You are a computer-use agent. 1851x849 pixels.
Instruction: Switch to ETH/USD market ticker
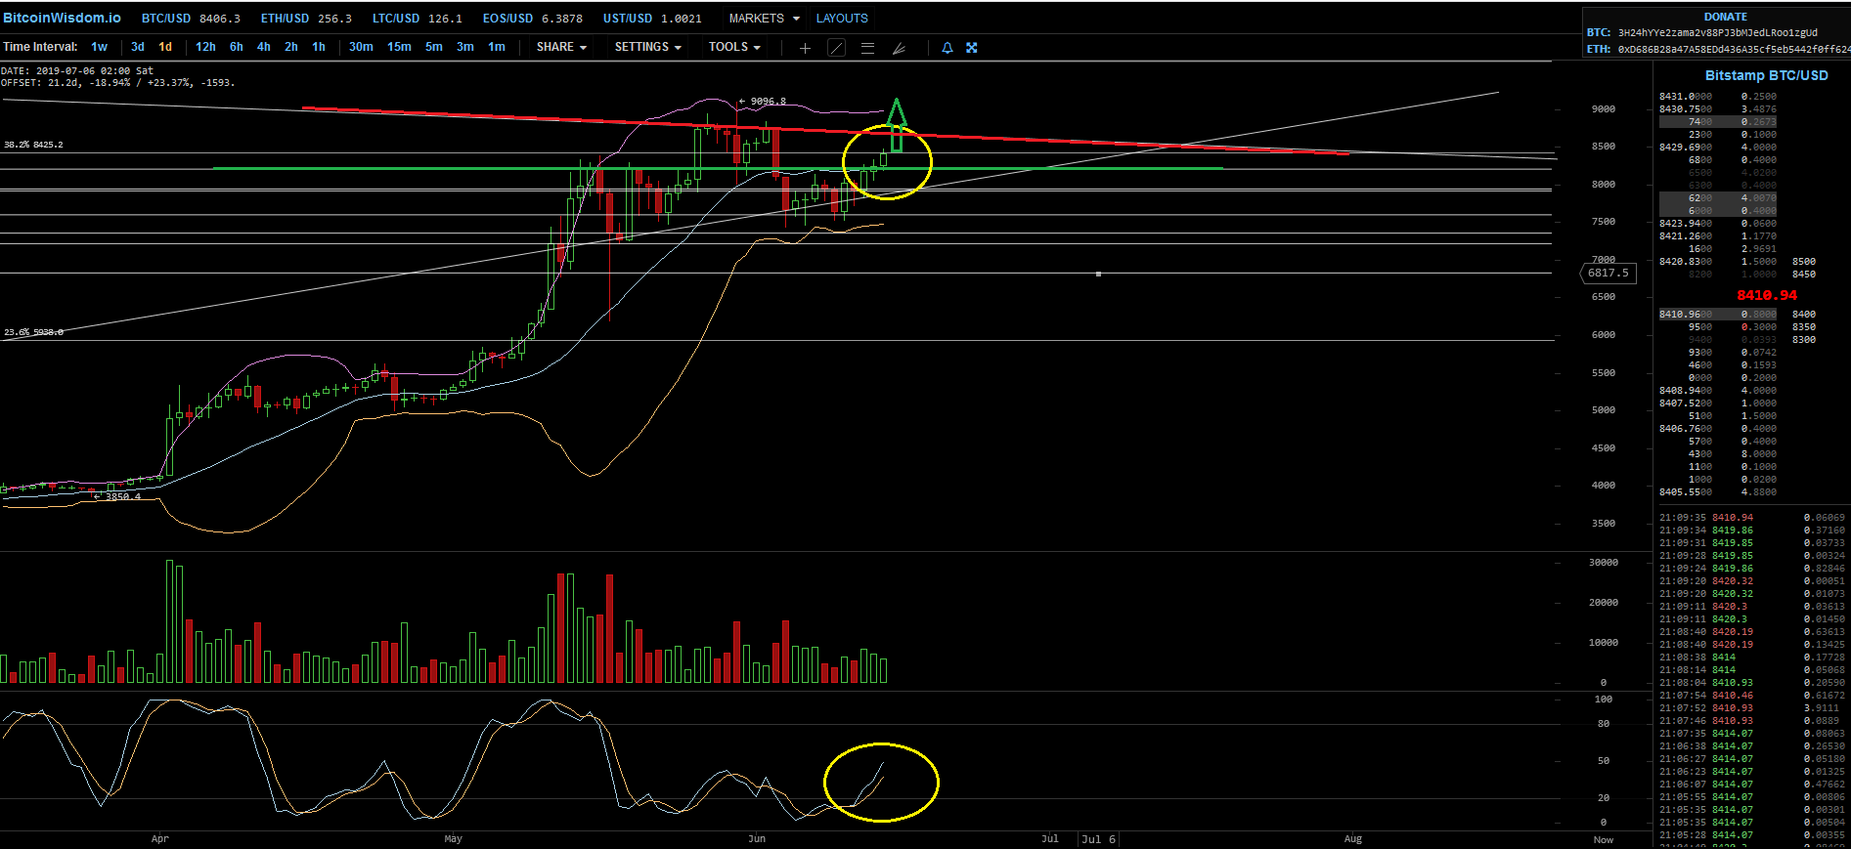pos(306,19)
